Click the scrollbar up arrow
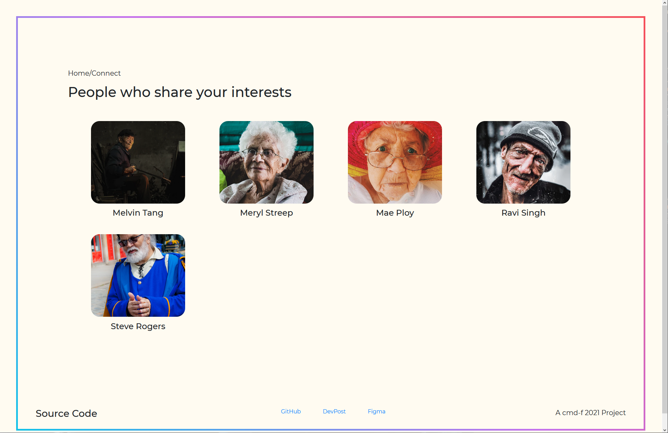The image size is (668, 433). [665, 3]
